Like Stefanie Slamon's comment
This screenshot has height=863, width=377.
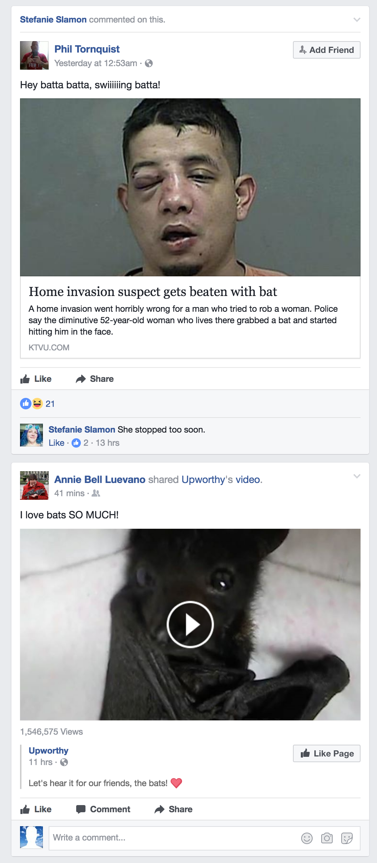57,443
